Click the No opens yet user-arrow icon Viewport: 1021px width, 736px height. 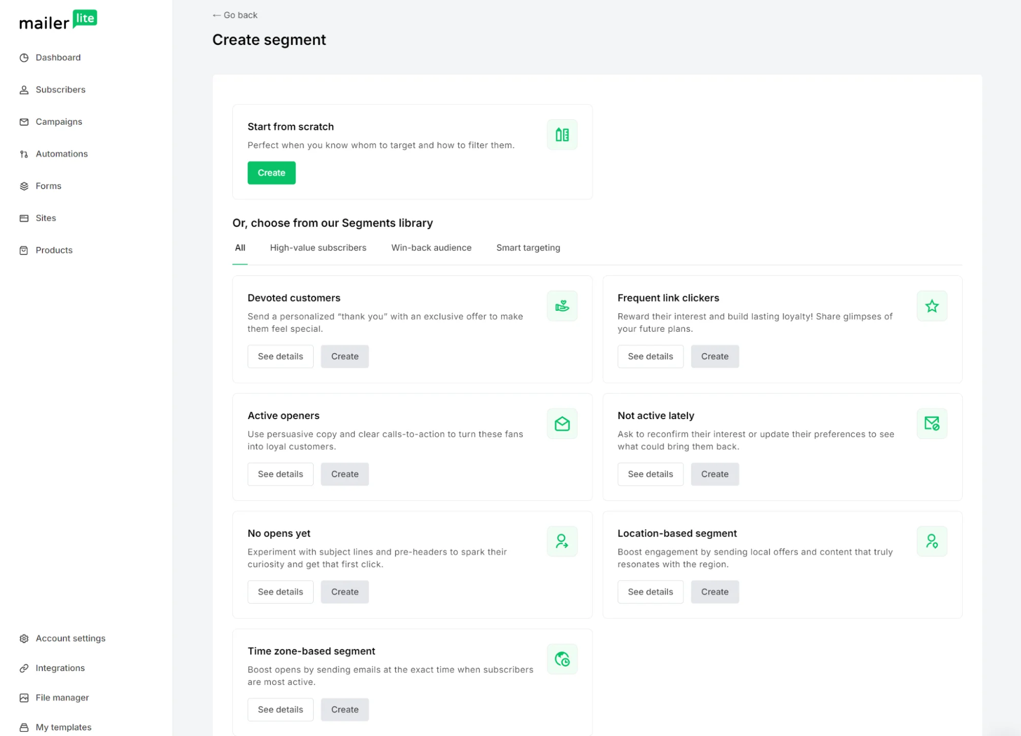pos(562,541)
